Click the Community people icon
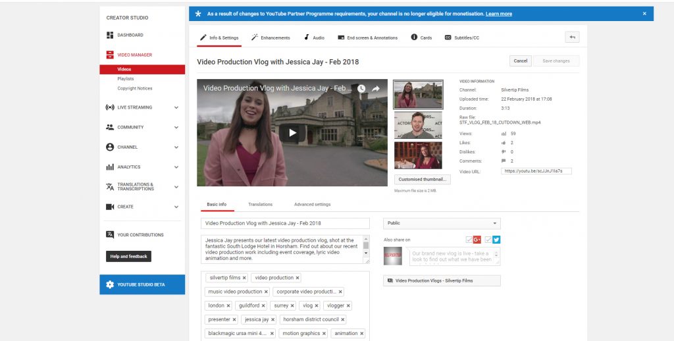 click(x=110, y=127)
